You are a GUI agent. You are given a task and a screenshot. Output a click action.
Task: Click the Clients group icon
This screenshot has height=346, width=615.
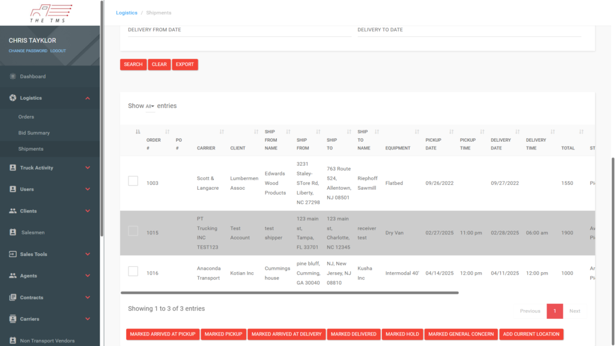(x=13, y=211)
